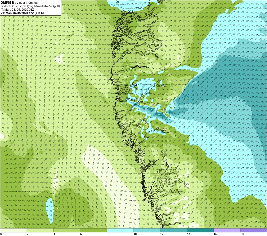Select the 6–8 m/s darker green swatch
267x236 pixels.
(93, 230)
